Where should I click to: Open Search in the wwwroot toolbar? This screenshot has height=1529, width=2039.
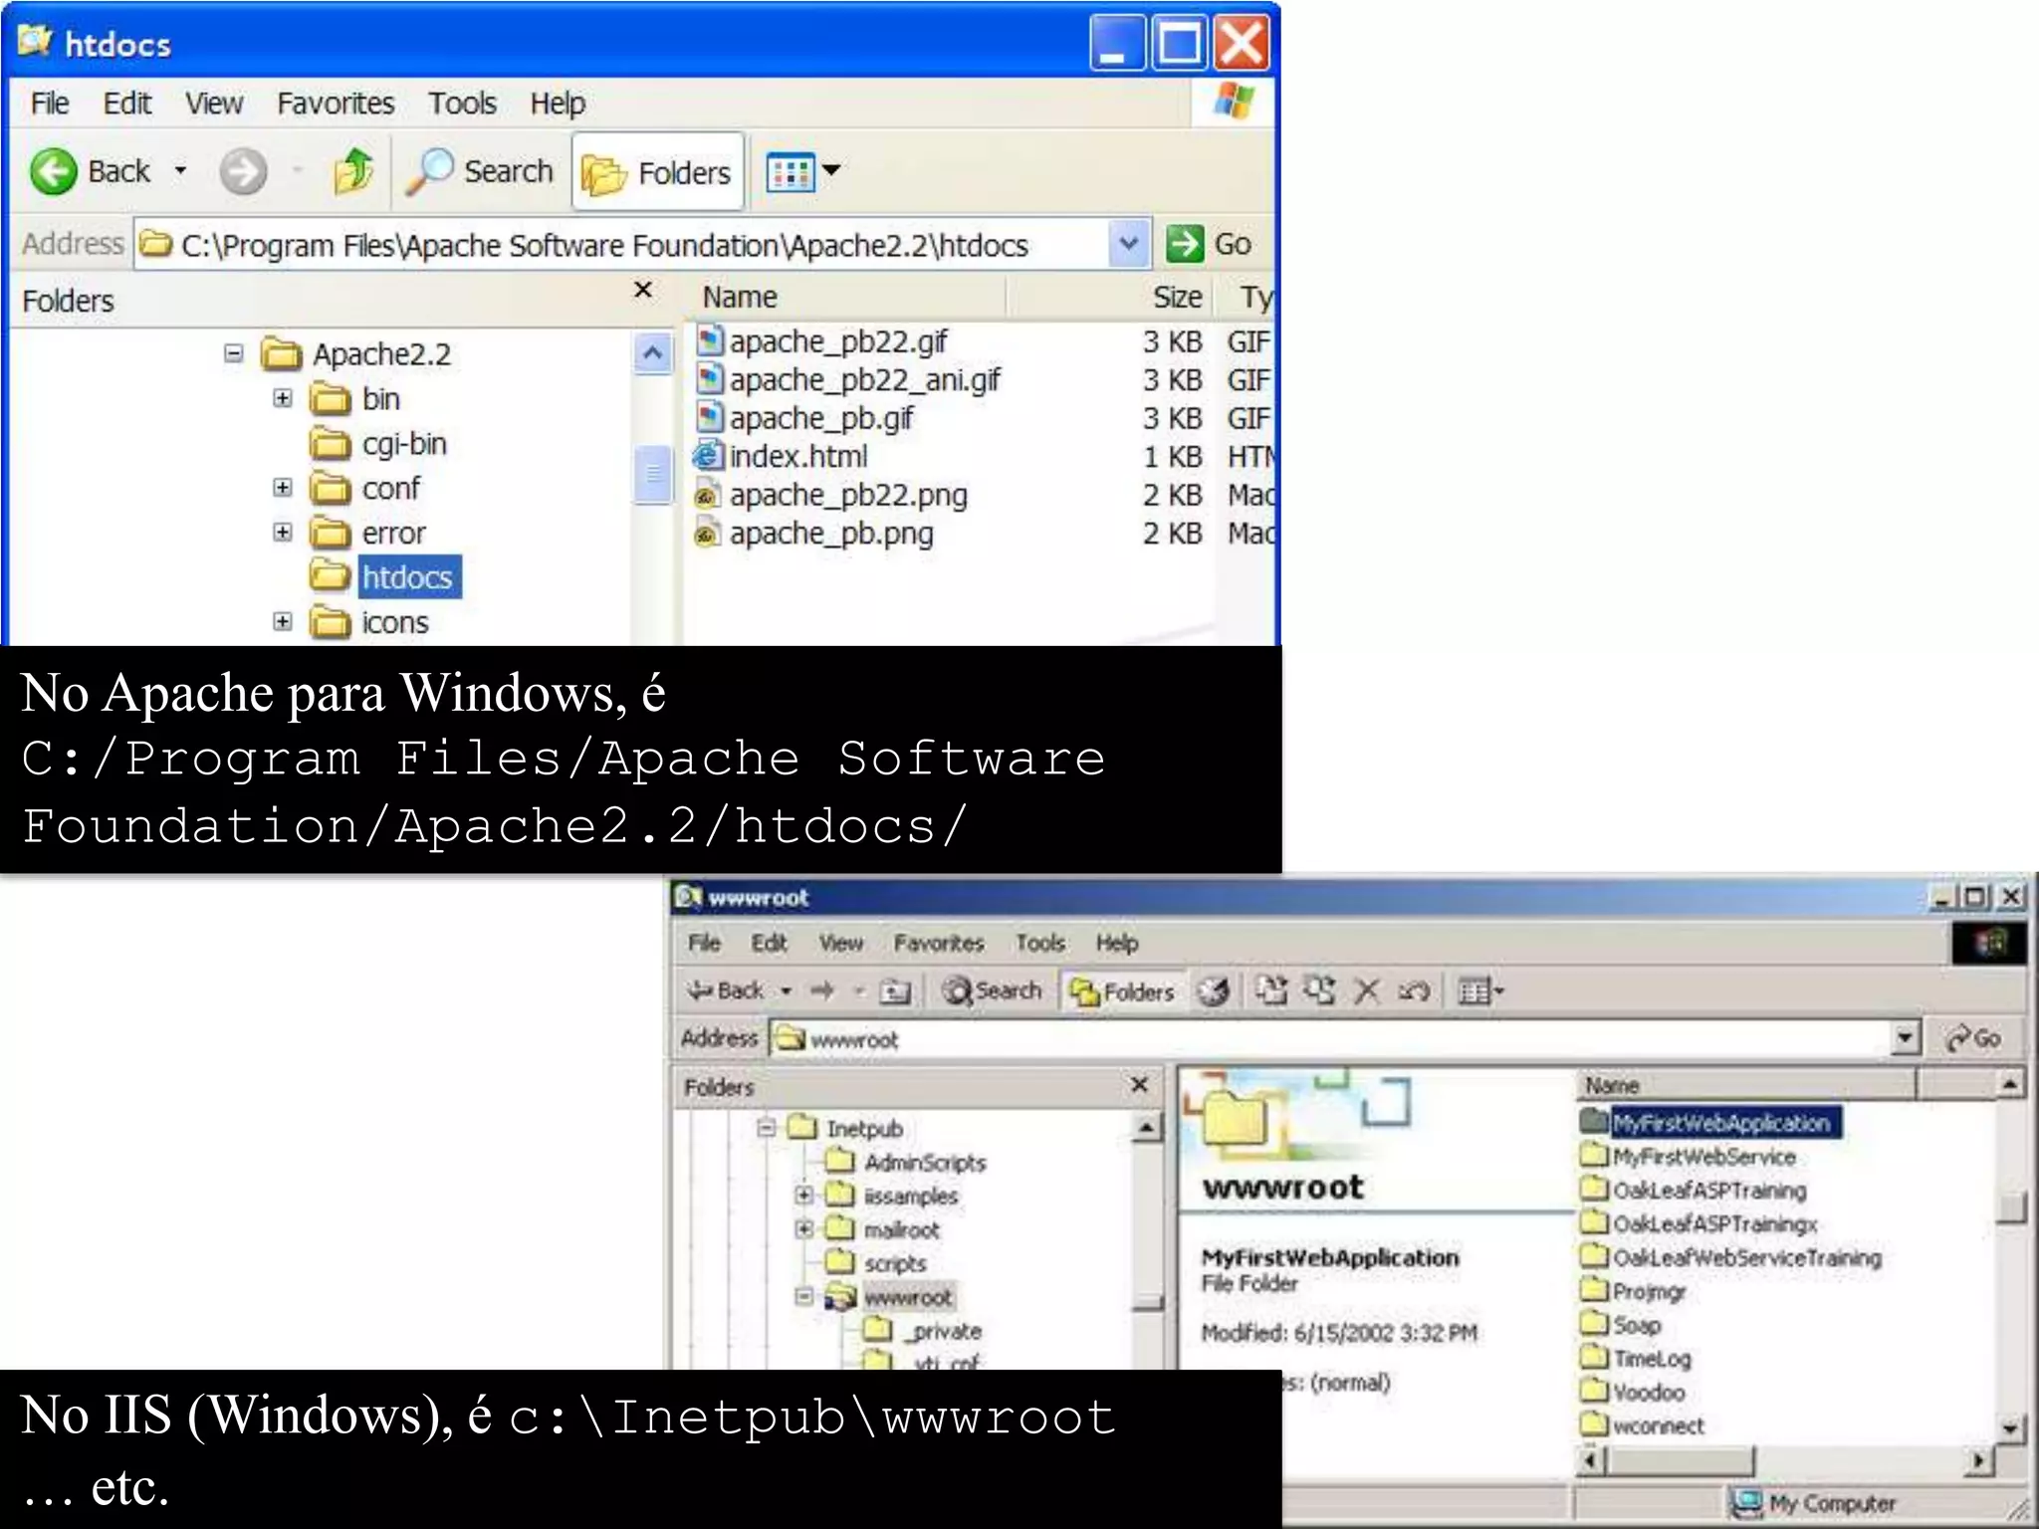pos(993,990)
